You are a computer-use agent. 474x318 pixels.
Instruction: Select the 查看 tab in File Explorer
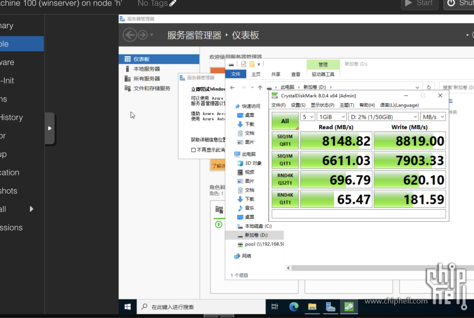[x=296, y=74]
